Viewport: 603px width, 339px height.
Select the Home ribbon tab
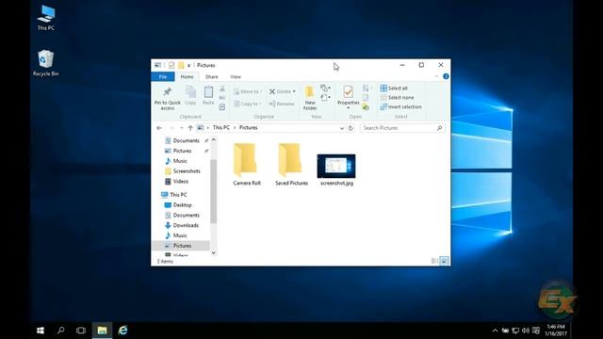coord(187,77)
